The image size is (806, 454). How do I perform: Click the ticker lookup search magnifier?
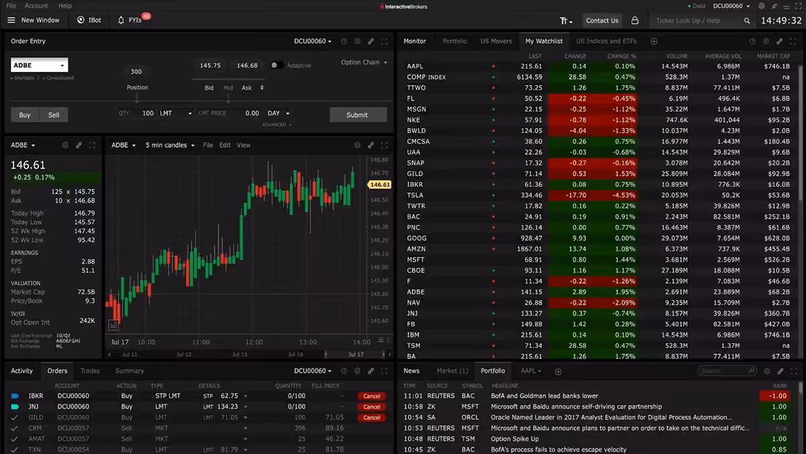coord(747,21)
